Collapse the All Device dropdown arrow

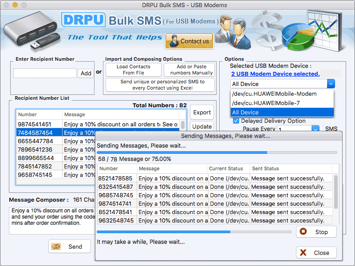pos(331,84)
